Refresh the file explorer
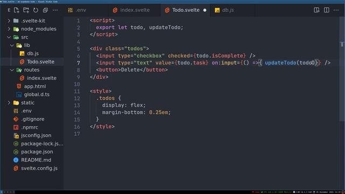The width and height of the screenshot is (345, 194). 36,10
